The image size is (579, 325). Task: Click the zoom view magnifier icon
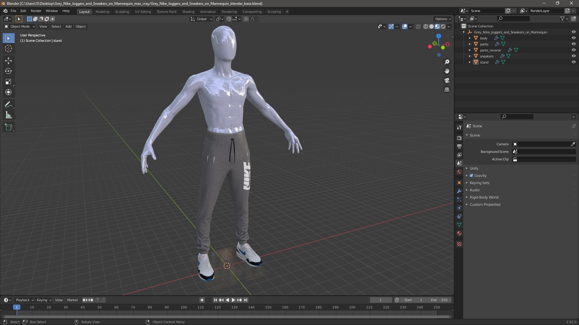[447, 62]
